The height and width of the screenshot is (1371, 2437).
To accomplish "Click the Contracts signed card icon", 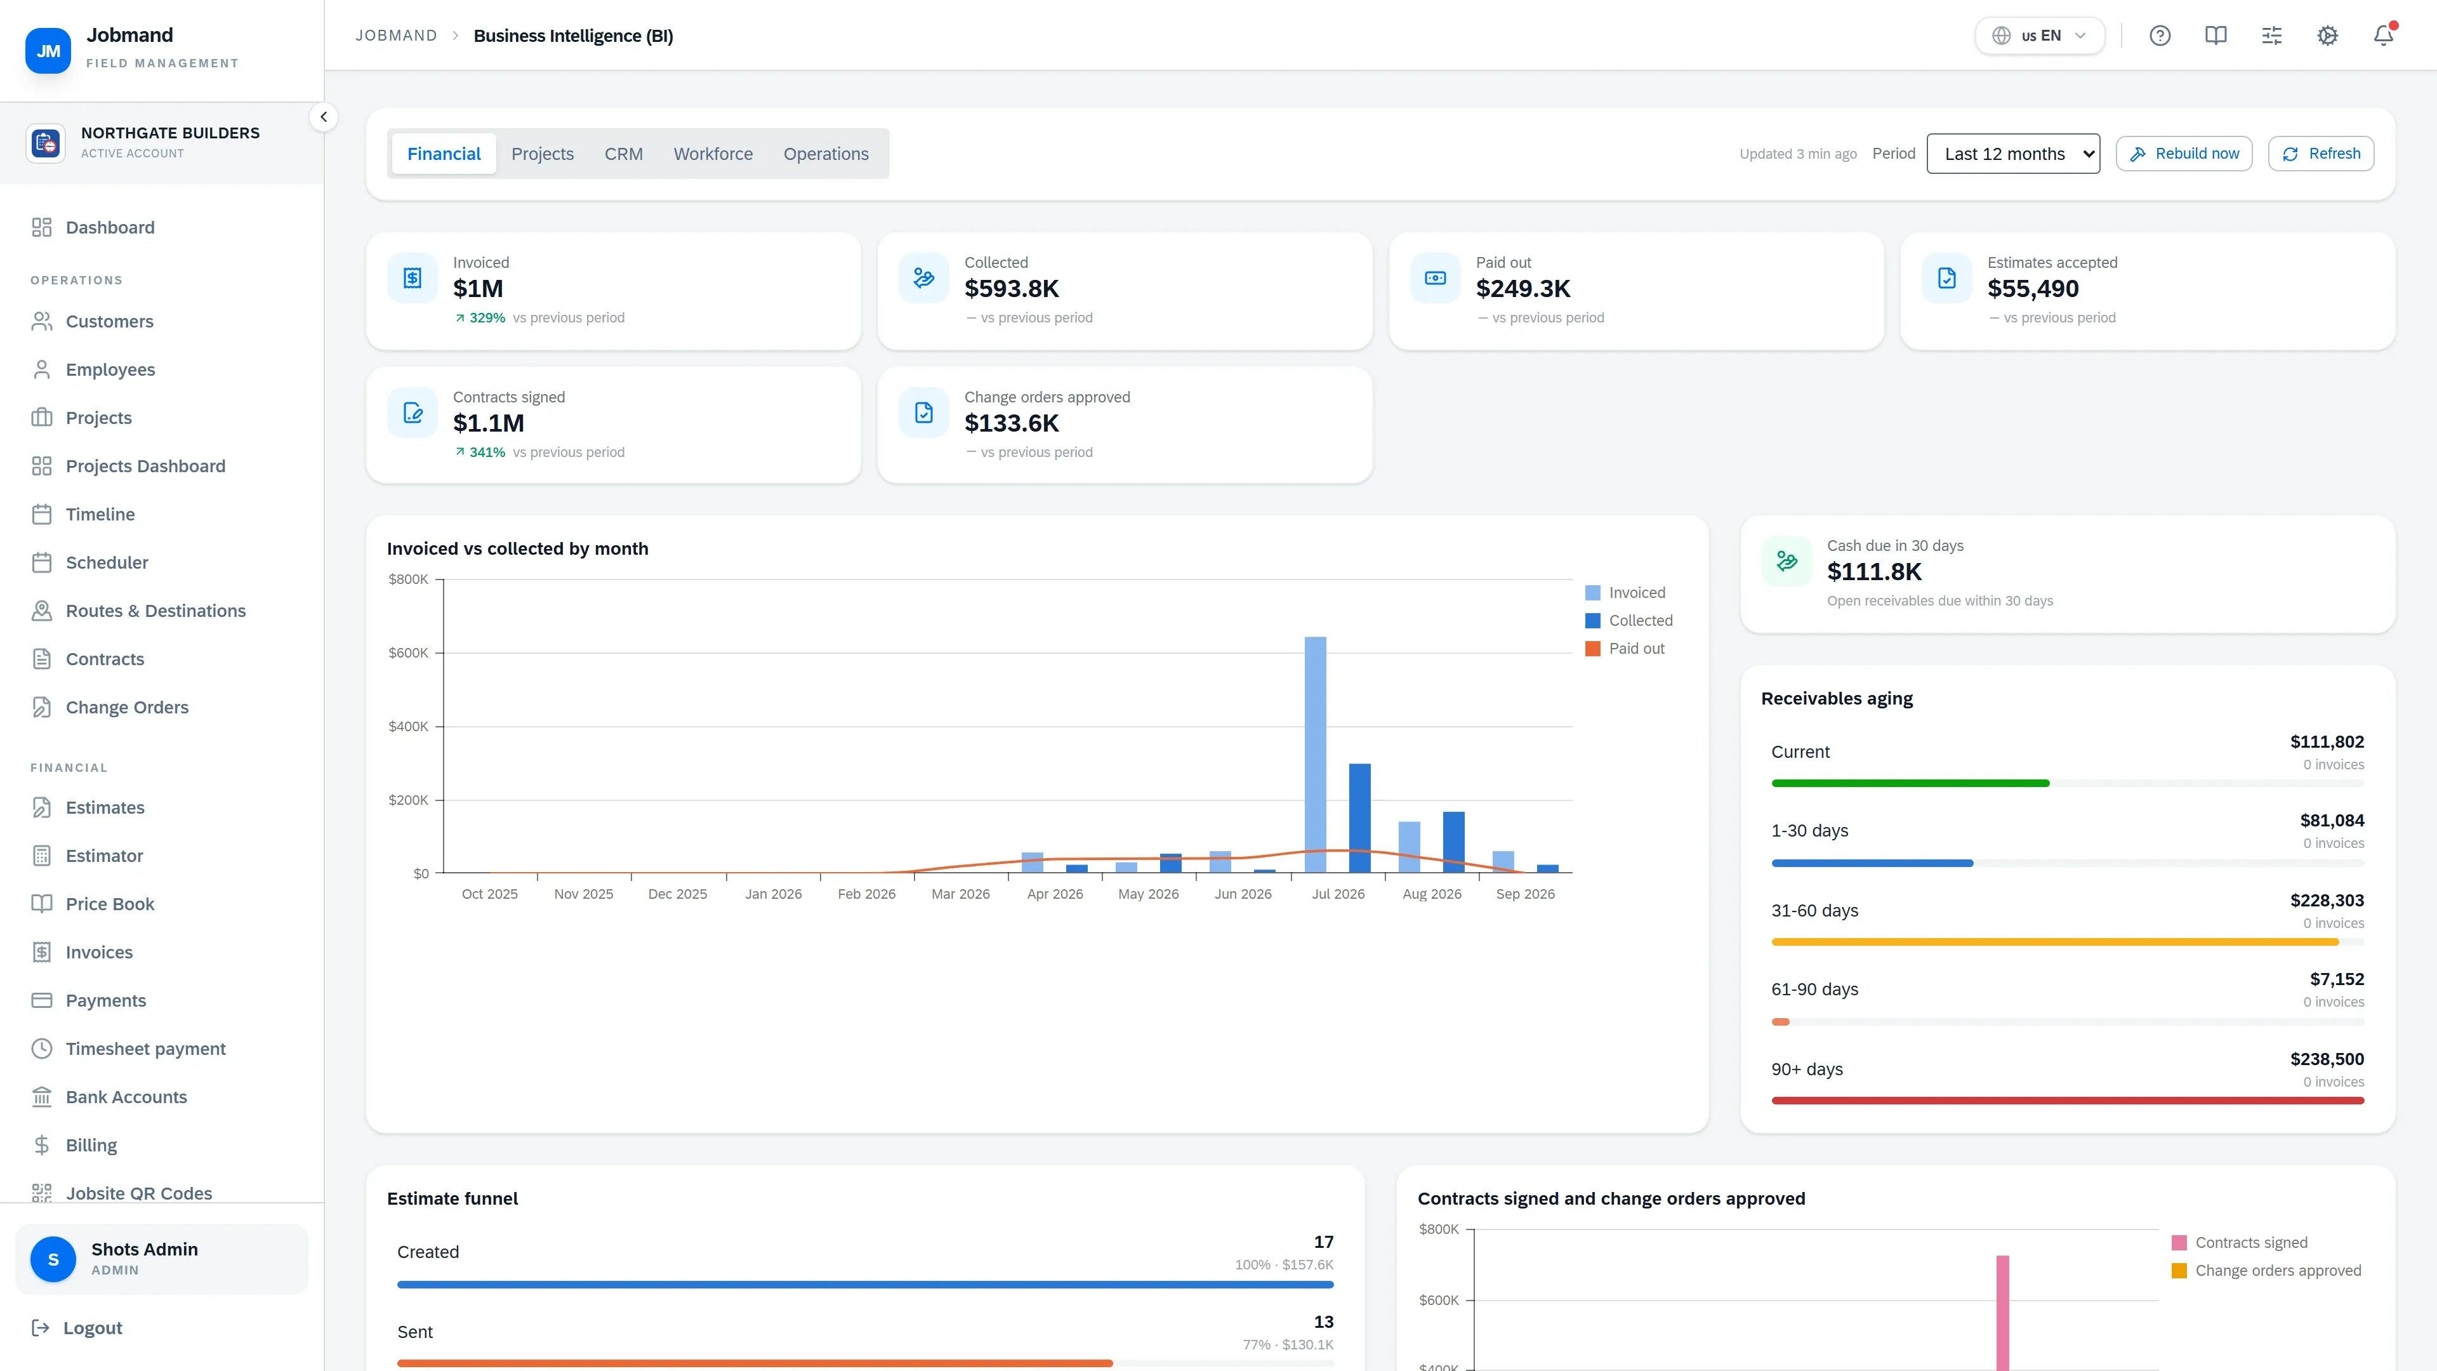I will 413,413.
